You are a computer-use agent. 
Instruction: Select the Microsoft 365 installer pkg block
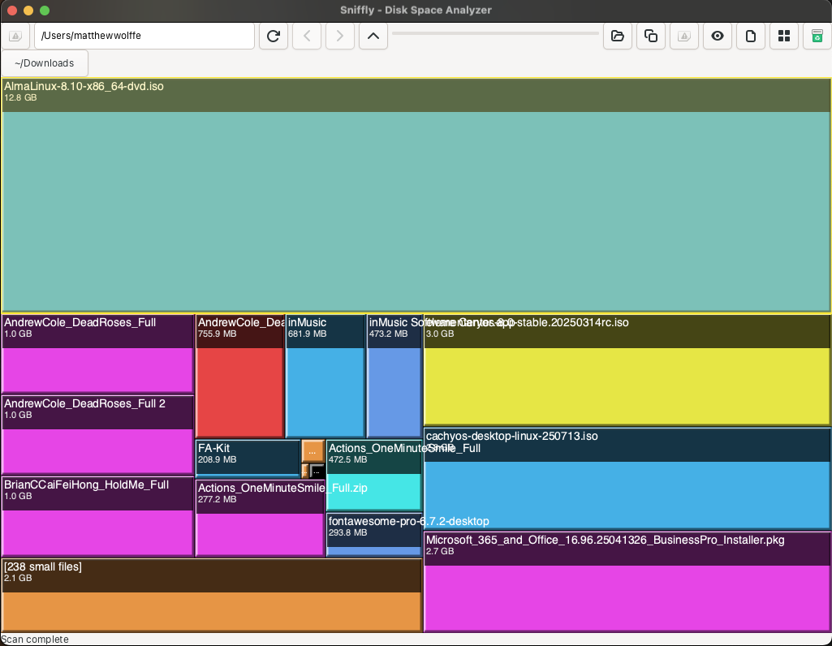pyautogui.click(x=627, y=596)
